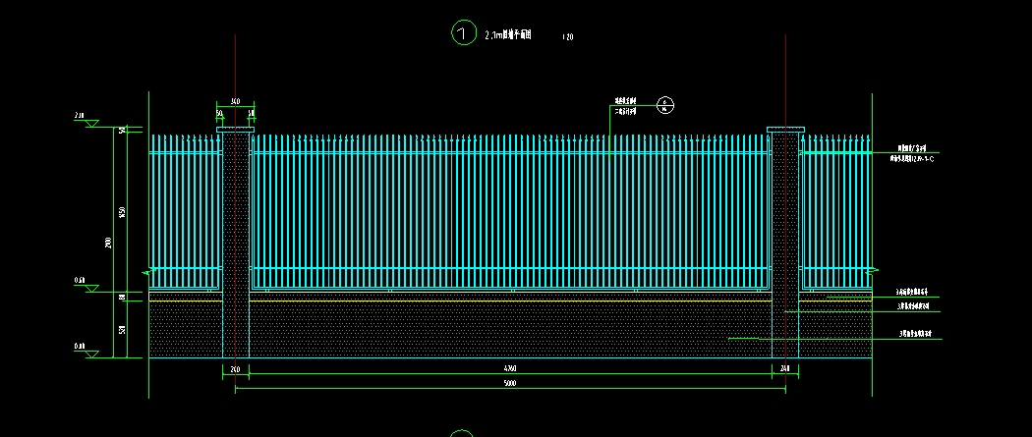This screenshot has width=1032, height=437.
Task: Select the fence rail annotation at upper right
Action: click(911, 154)
